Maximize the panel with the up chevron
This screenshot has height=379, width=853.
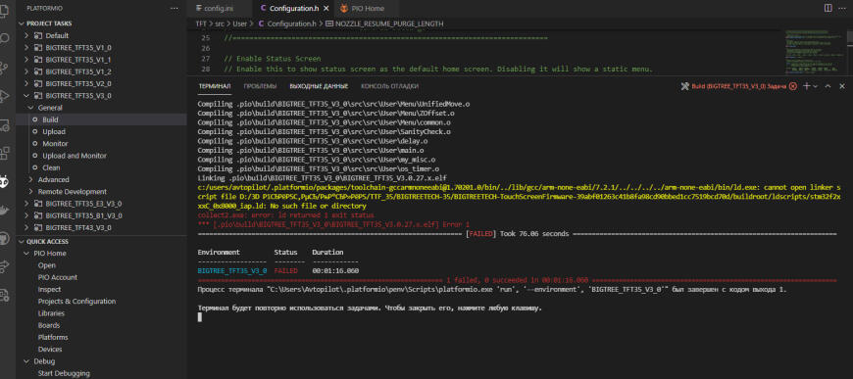click(828, 86)
